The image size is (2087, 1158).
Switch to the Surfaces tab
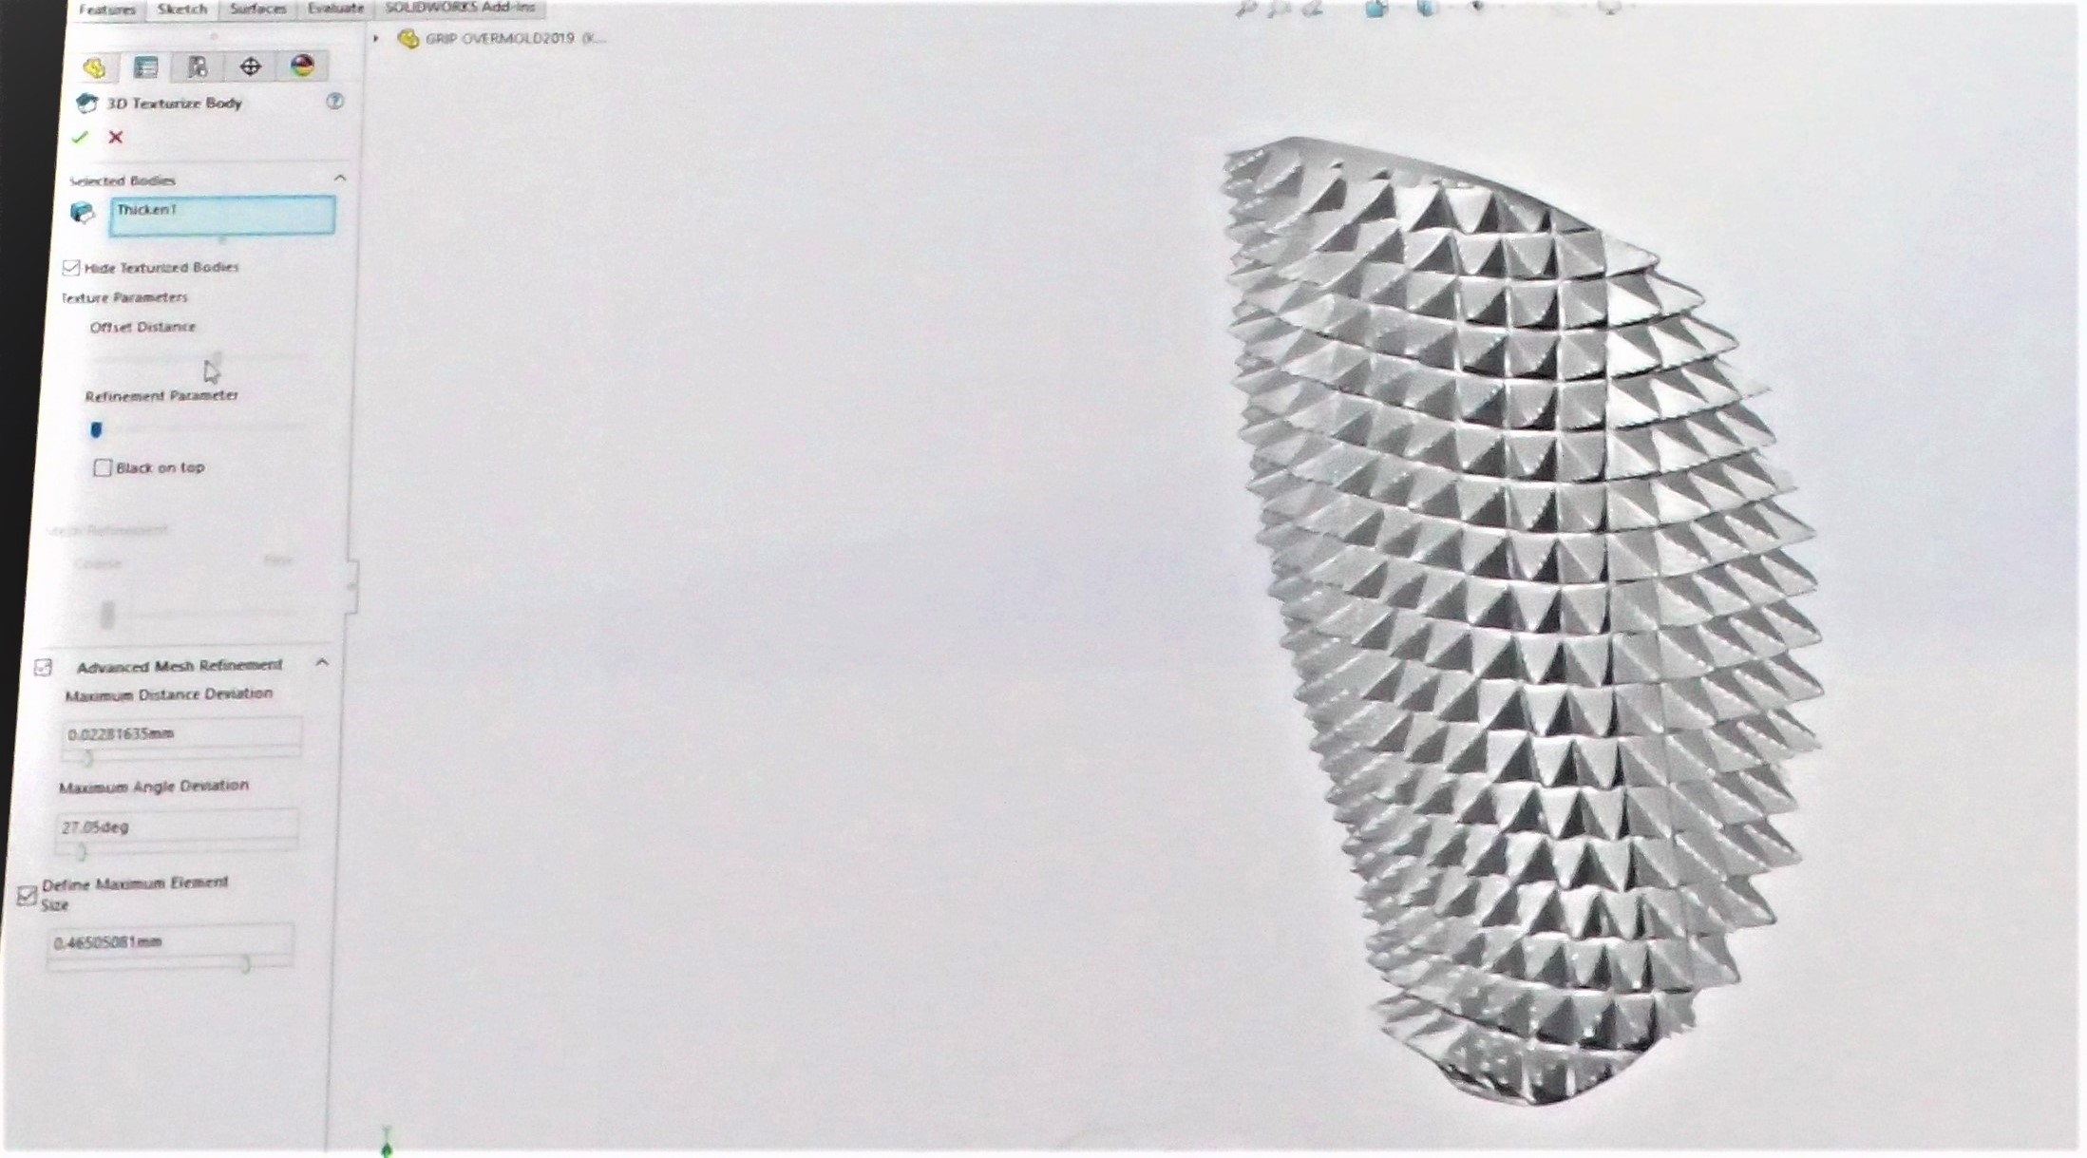[x=257, y=9]
